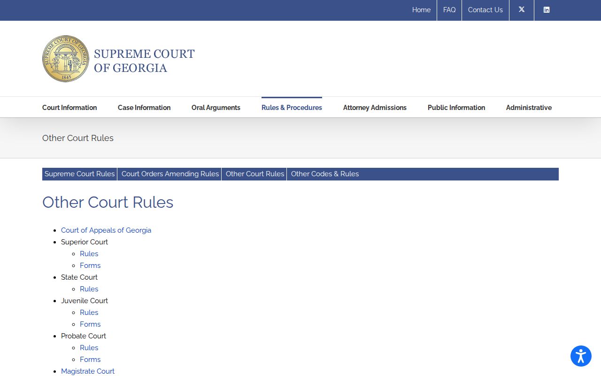Open Oral Arguments menu
The image size is (601, 376).
coord(216,108)
